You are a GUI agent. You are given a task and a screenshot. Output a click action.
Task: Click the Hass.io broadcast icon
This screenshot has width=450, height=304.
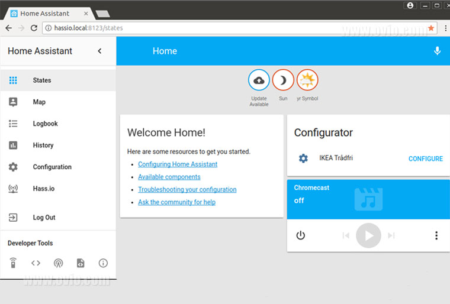pos(13,189)
